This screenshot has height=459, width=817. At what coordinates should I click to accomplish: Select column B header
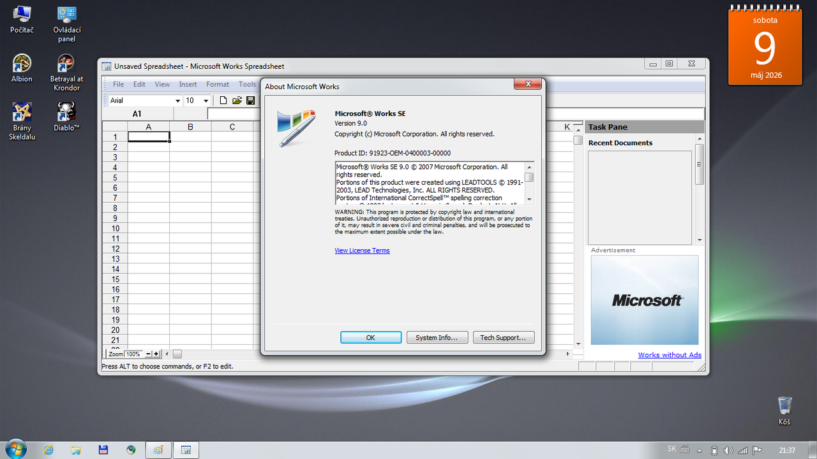(x=190, y=127)
